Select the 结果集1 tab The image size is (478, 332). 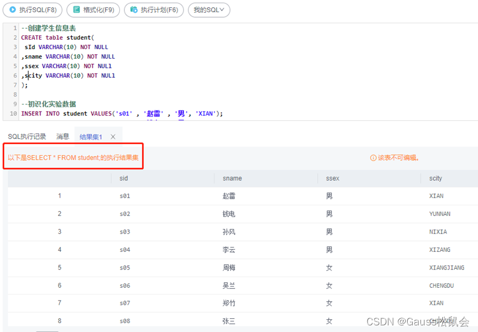pyautogui.click(x=91, y=137)
